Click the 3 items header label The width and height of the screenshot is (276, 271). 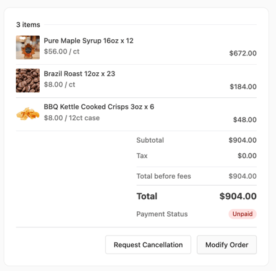(x=28, y=25)
